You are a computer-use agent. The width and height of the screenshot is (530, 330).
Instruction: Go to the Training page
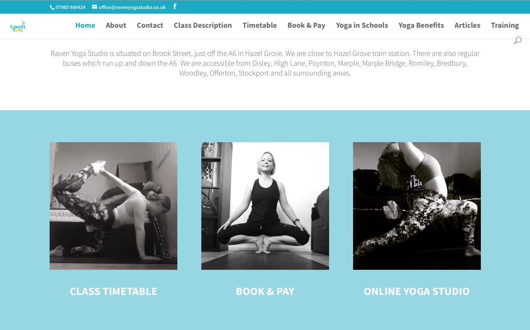pos(505,25)
